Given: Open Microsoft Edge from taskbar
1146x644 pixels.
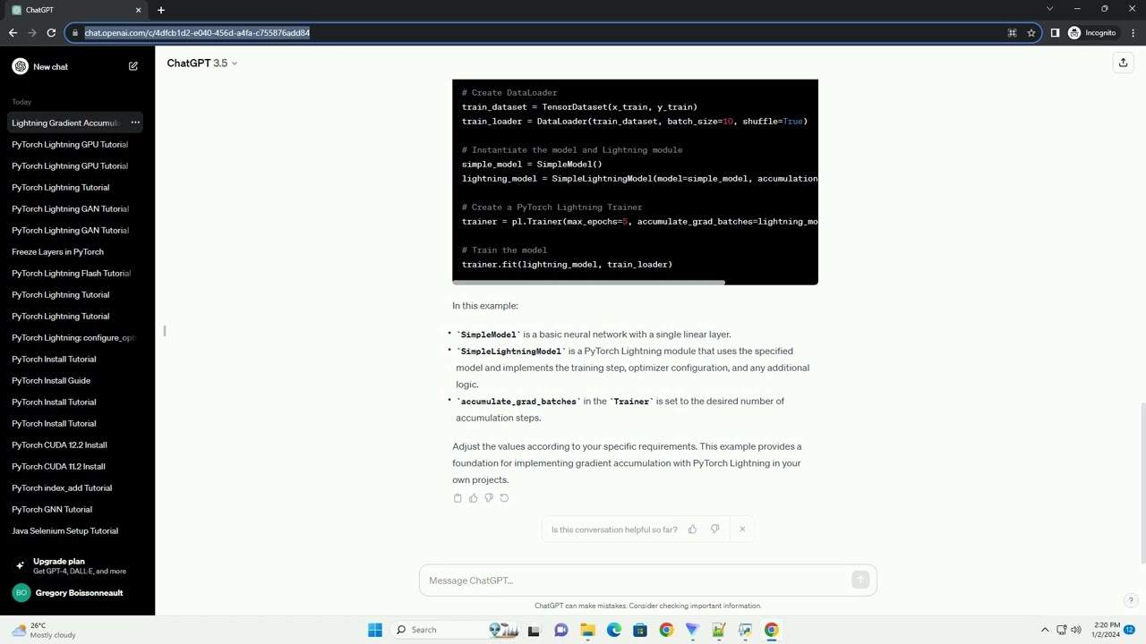Looking at the screenshot, I should coord(614,630).
